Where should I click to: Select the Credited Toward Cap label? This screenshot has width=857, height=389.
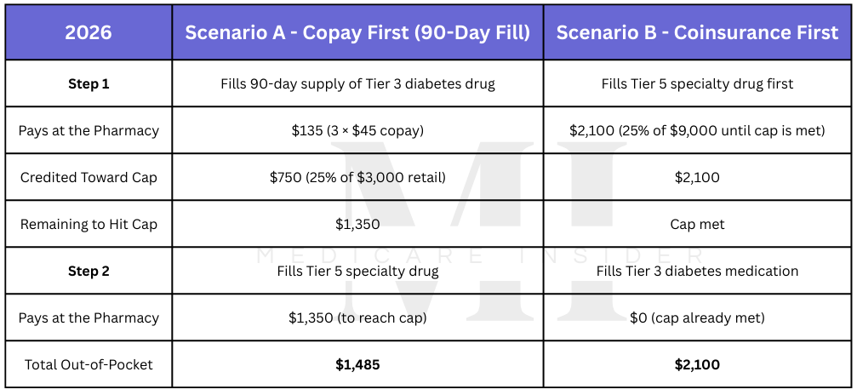[89, 178]
